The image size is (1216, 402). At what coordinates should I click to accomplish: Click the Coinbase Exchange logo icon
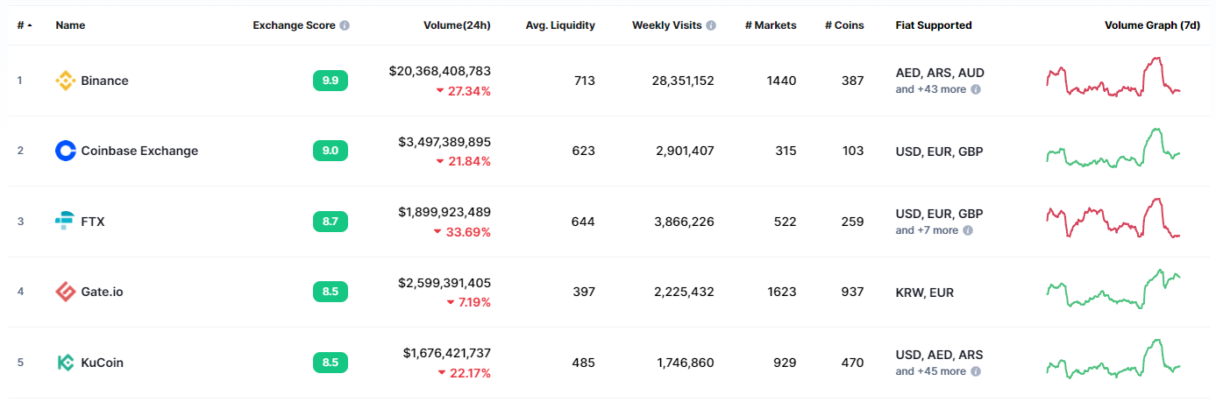pos(66,151)
